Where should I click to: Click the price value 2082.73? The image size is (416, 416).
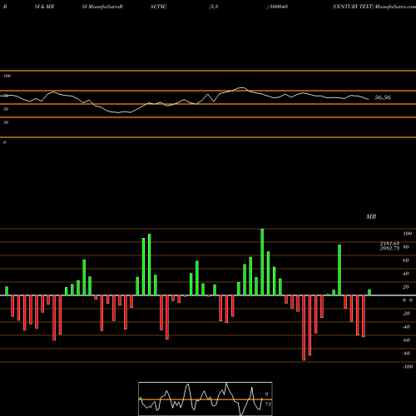pos(389,248)
